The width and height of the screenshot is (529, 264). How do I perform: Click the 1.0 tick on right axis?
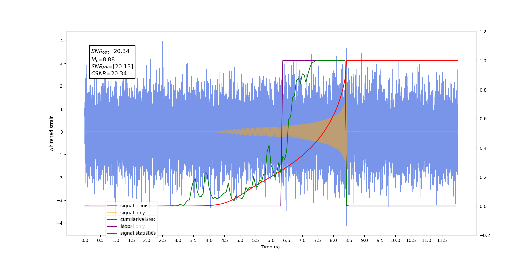point(483,61)
